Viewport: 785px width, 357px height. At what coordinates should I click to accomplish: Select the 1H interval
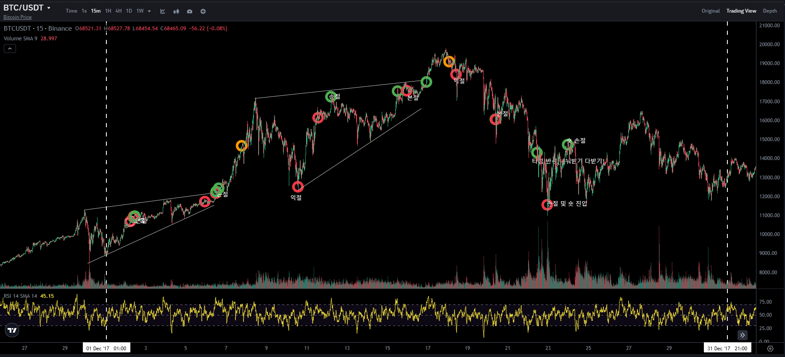[108, 11]
